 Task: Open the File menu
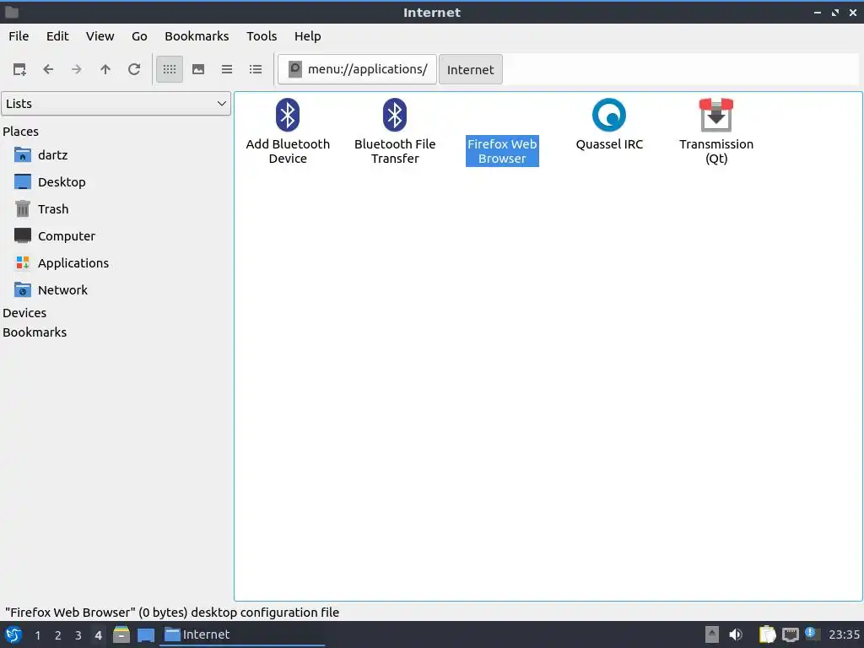click(x=19, y=36)
